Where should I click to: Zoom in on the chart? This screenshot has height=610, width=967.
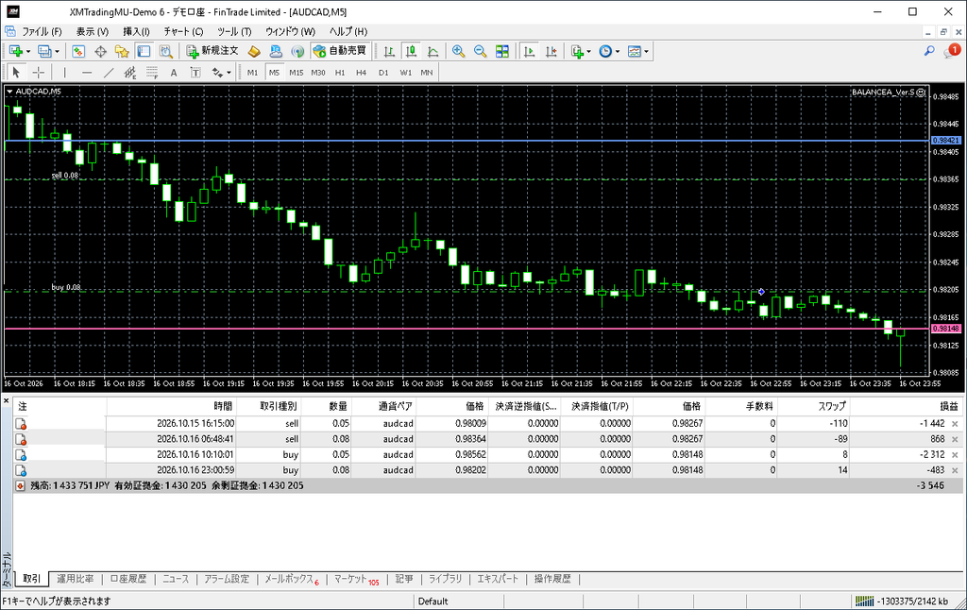pyautogui.click(x=458, y=52)
